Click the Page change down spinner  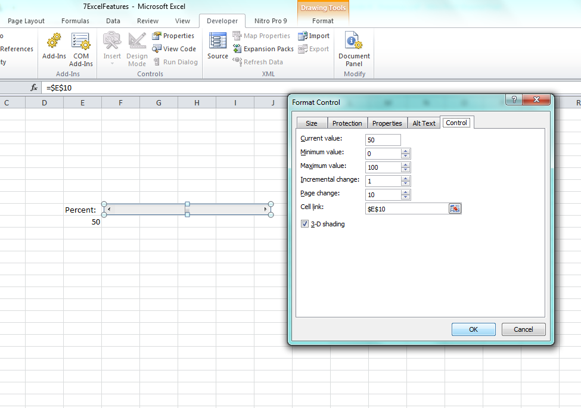pyautogui.click(x=406, y=197)
